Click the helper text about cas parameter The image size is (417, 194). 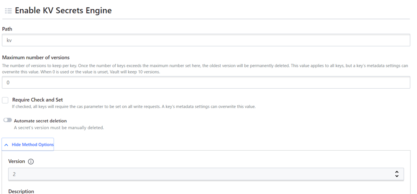pos(134,107)
